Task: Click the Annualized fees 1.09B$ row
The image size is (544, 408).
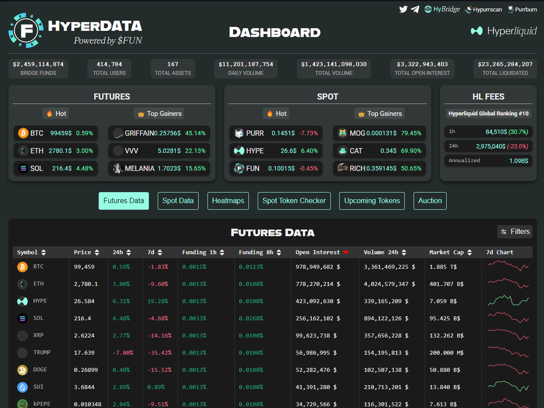Action: pos(489,160)
